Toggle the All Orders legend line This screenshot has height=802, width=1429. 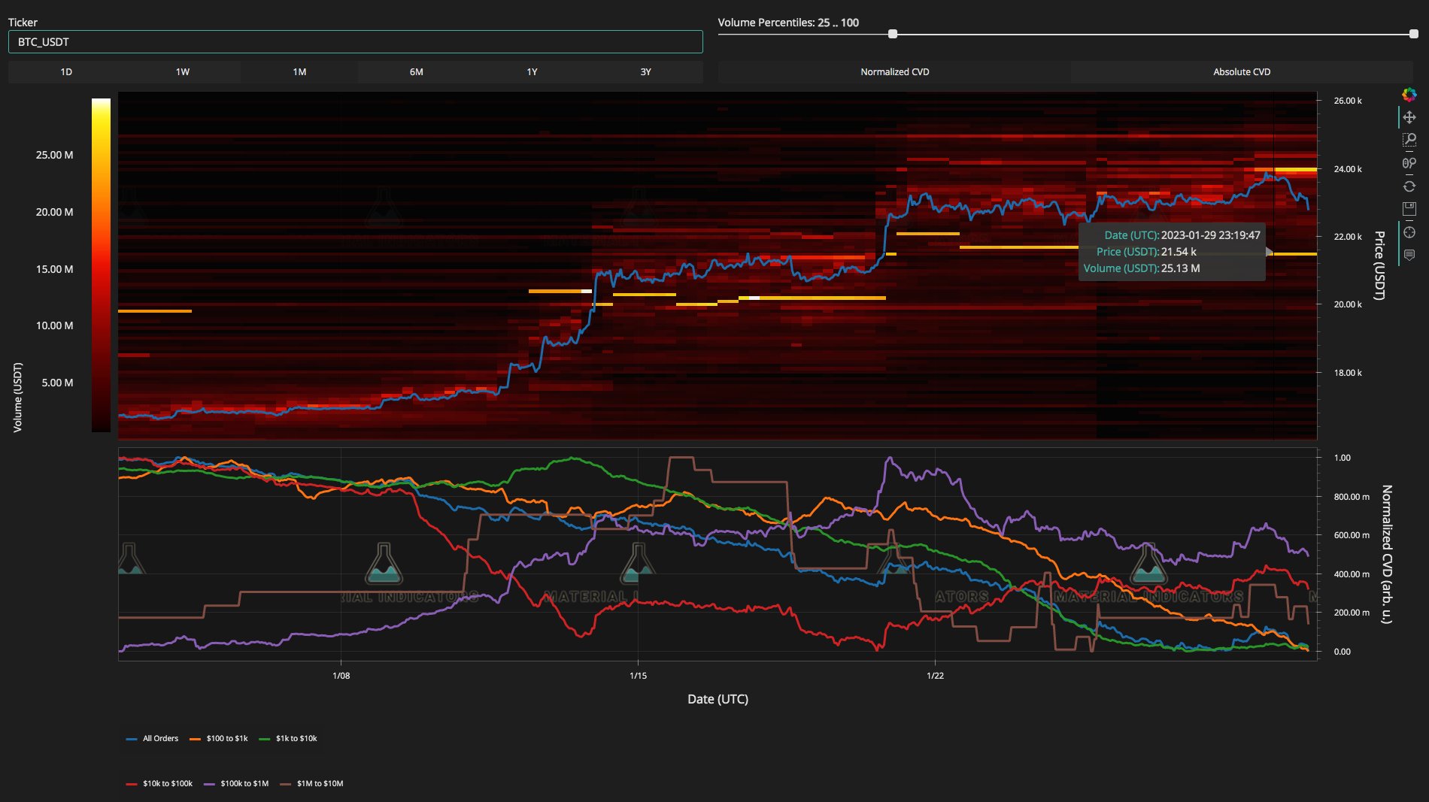[x=152, y=739]
